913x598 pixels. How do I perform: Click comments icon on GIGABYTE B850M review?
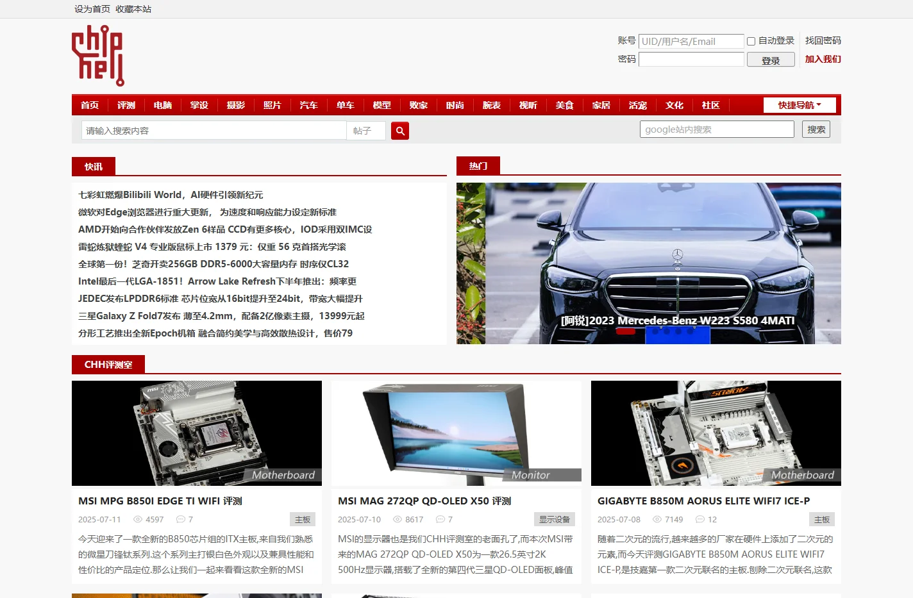pyautogui.click(x=700, y=520)
